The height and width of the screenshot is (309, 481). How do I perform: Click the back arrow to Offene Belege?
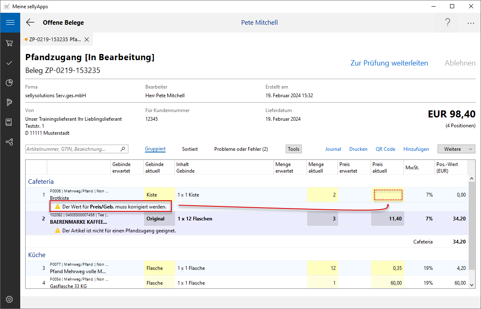(x=30, y=23)
